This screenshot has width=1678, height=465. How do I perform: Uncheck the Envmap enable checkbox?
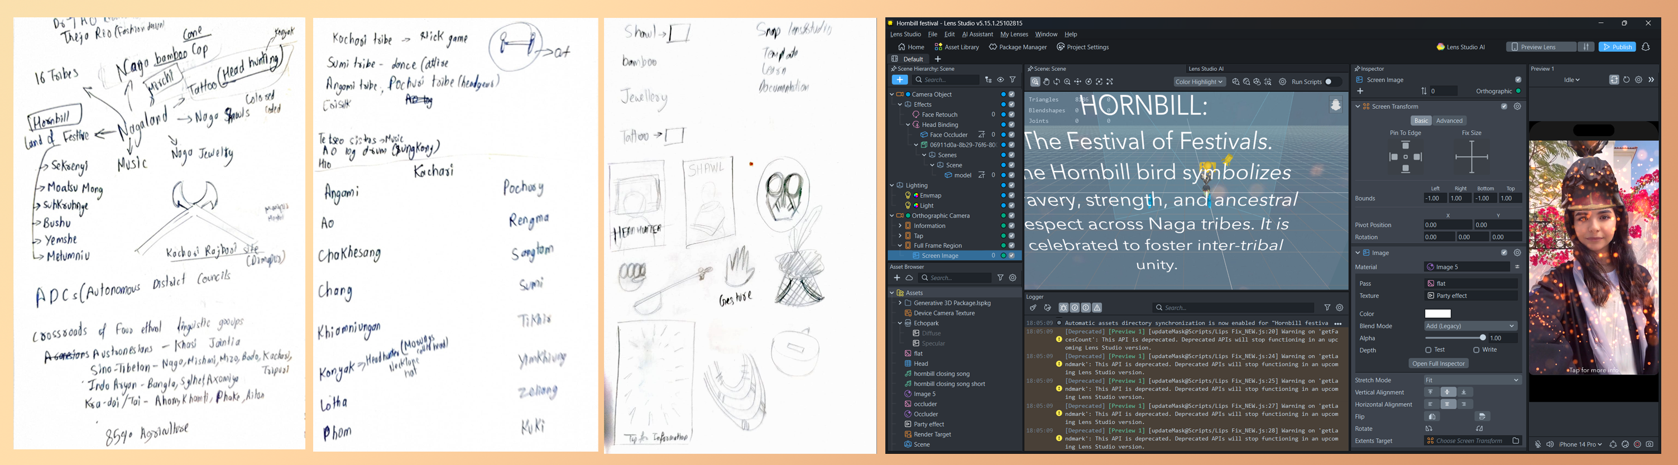tap(1011, 195)
